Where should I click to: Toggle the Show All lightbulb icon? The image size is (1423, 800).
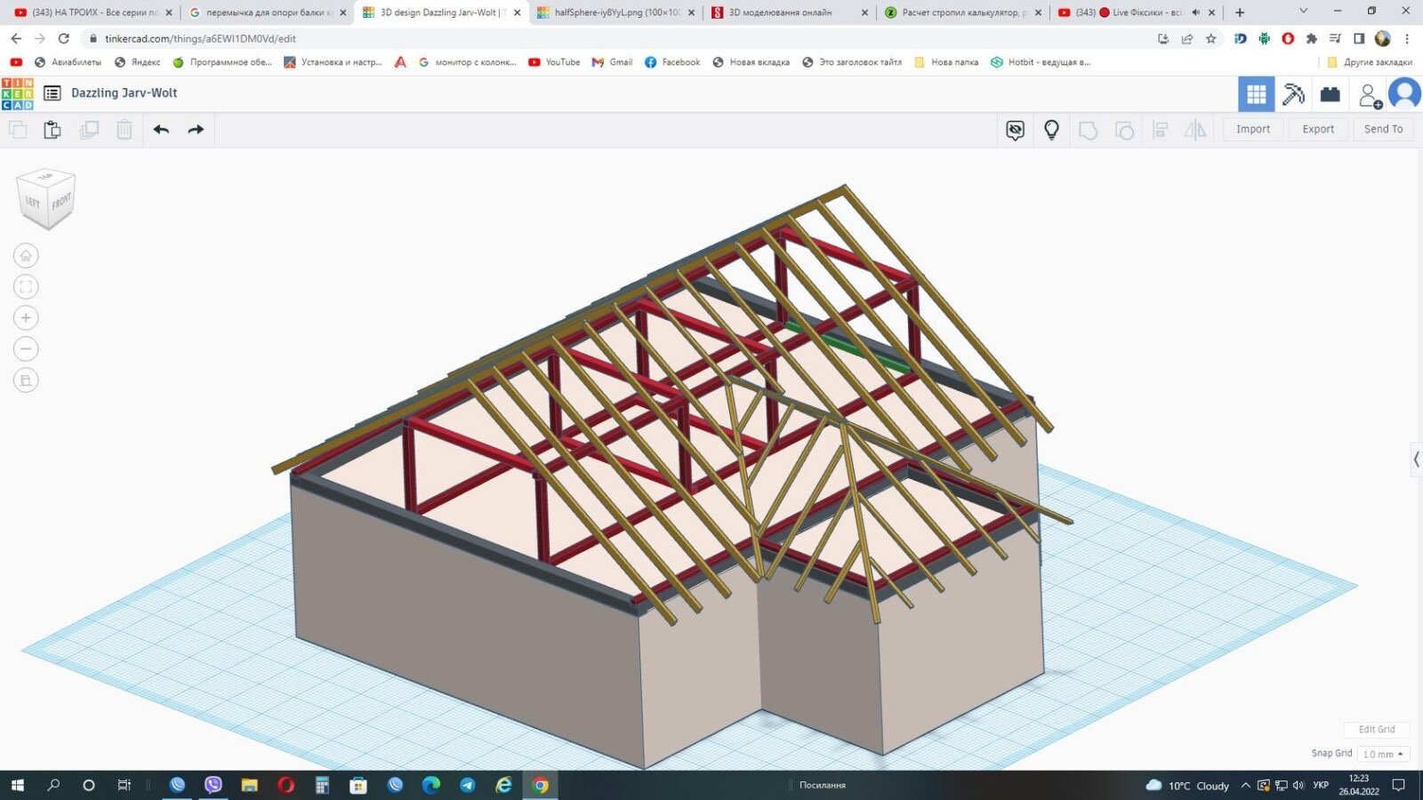(1051, 130)
